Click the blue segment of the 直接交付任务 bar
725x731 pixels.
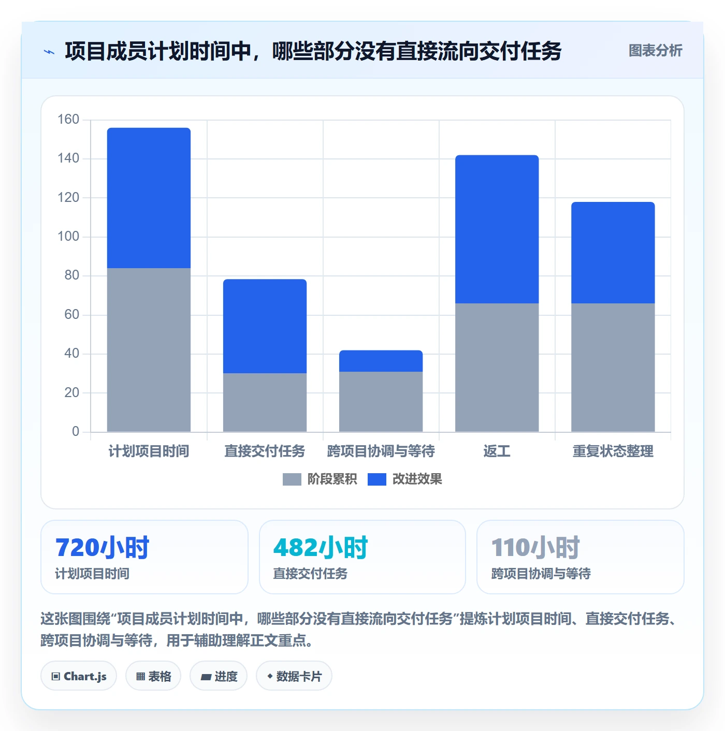pos(265,326)
